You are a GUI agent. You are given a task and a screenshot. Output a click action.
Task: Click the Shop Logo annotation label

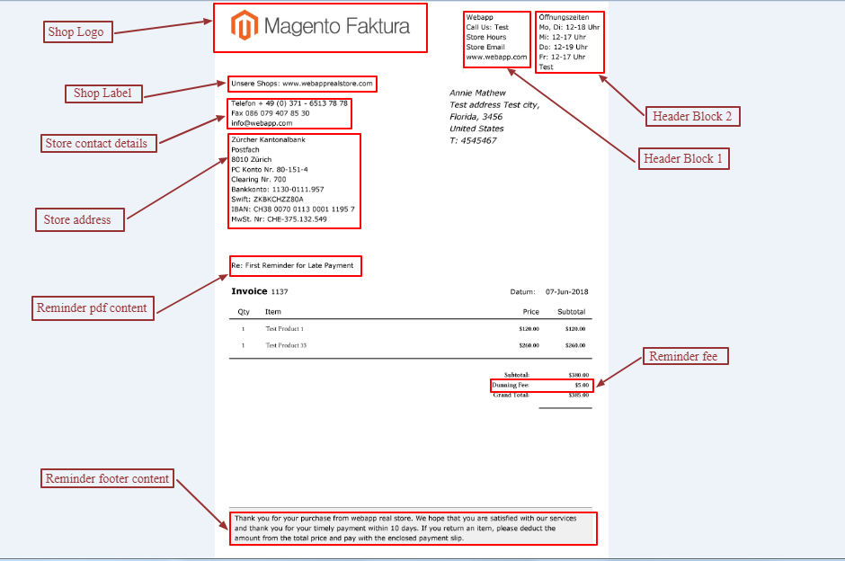[76, 32]
